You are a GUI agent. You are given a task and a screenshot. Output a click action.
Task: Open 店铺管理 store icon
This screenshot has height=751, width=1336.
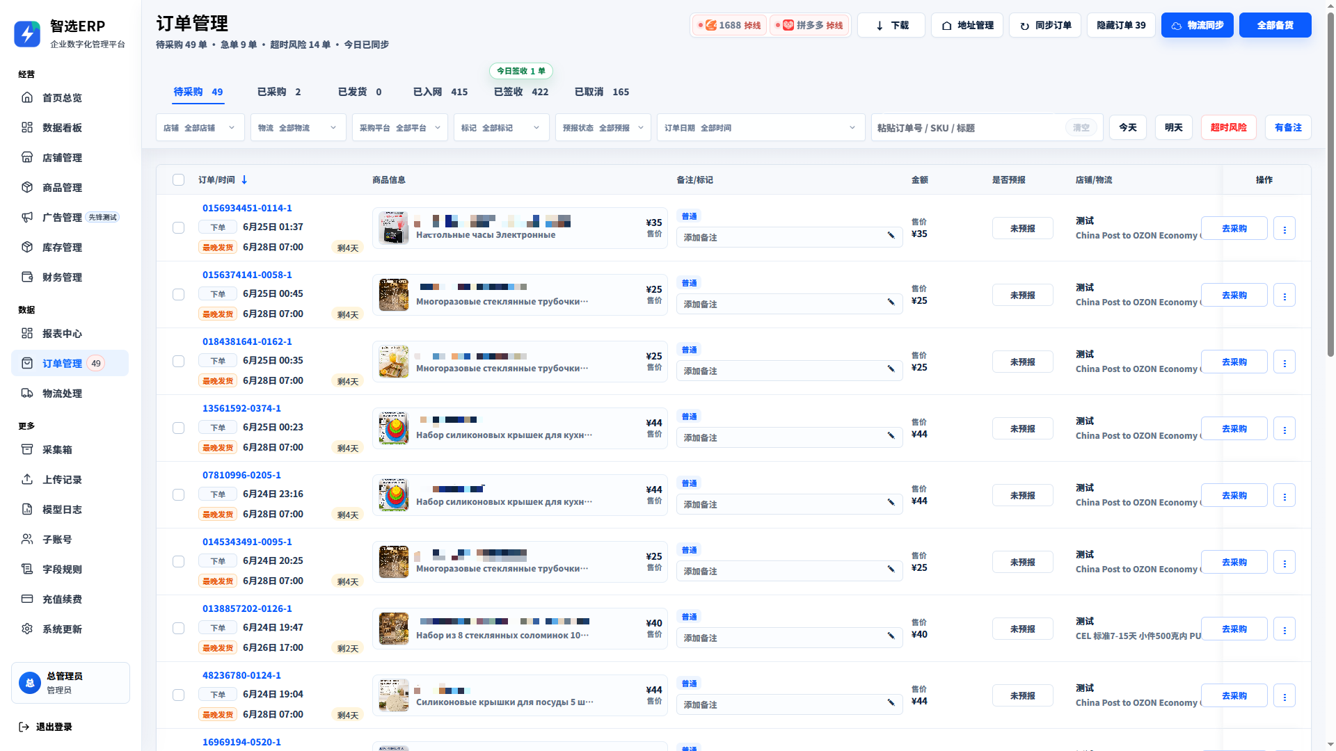coord(27,157)
